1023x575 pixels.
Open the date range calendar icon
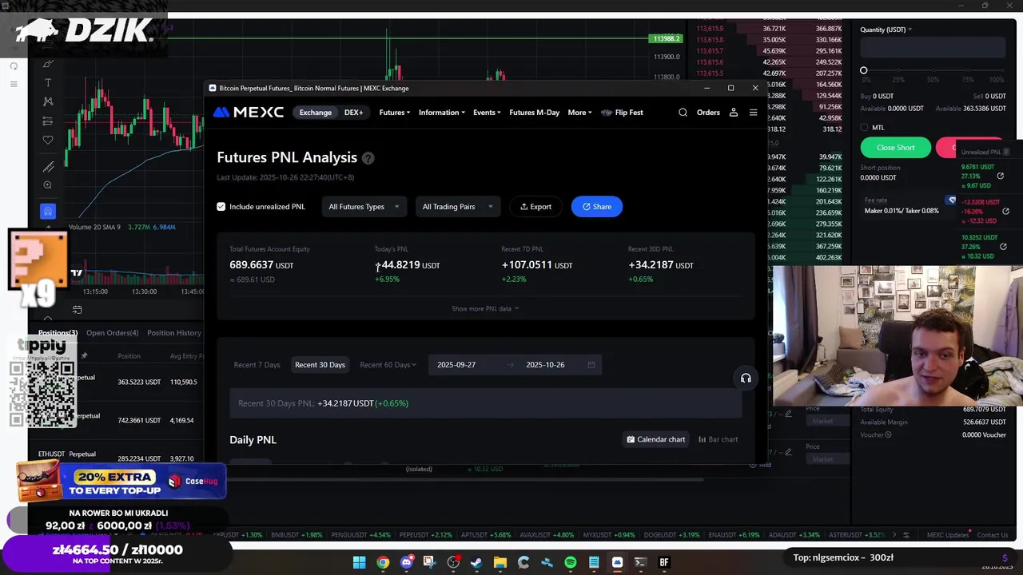[591, 365]
